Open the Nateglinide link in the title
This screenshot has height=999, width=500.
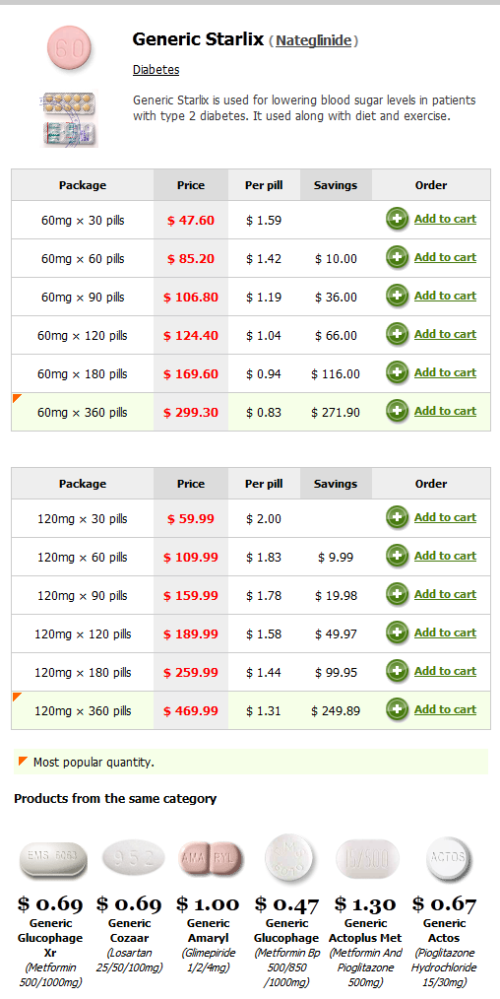[314, 40]
